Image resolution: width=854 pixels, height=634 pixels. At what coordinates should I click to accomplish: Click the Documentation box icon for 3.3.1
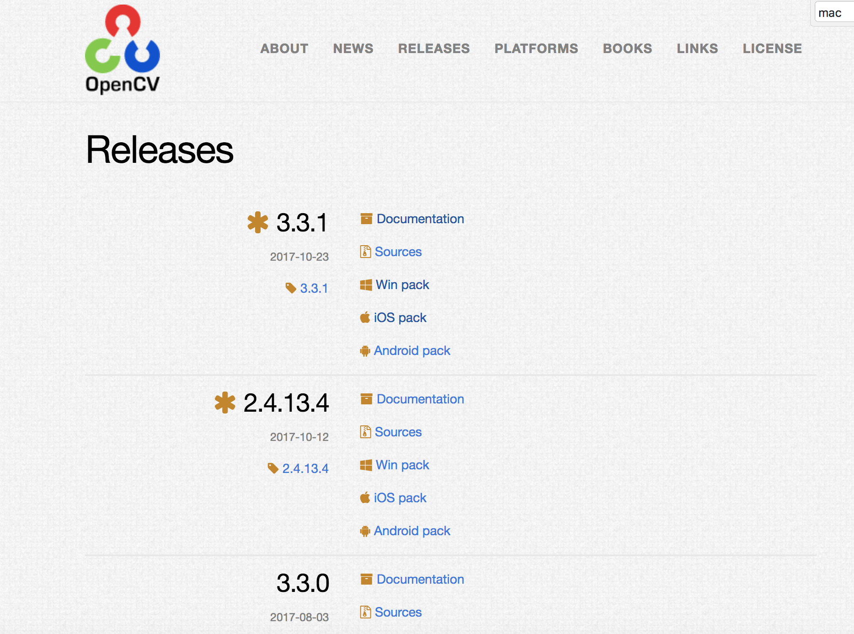click(366, 219)
